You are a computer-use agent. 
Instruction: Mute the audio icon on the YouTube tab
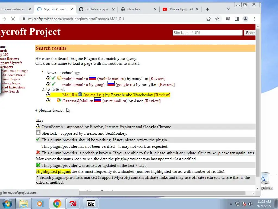point(191,9)
